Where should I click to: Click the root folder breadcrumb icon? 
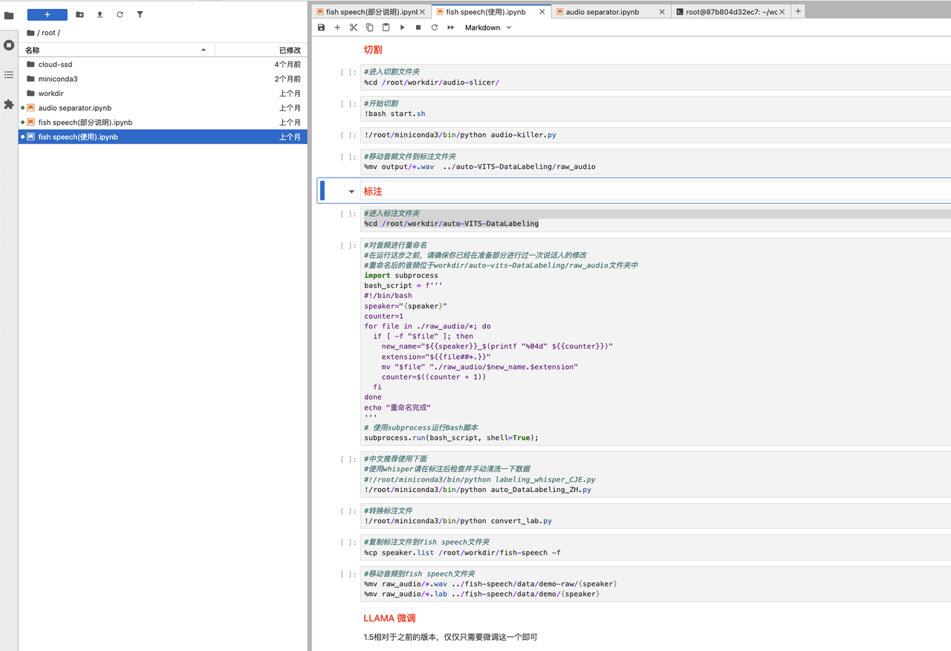[x=30, y=33]
